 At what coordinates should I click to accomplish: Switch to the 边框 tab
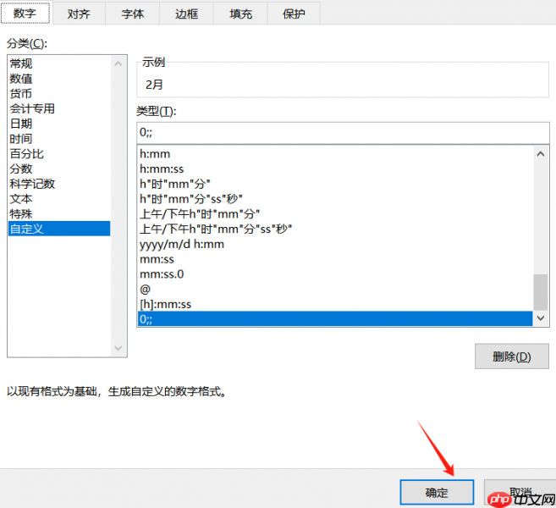pyautogui.click(x=186, y=14)
